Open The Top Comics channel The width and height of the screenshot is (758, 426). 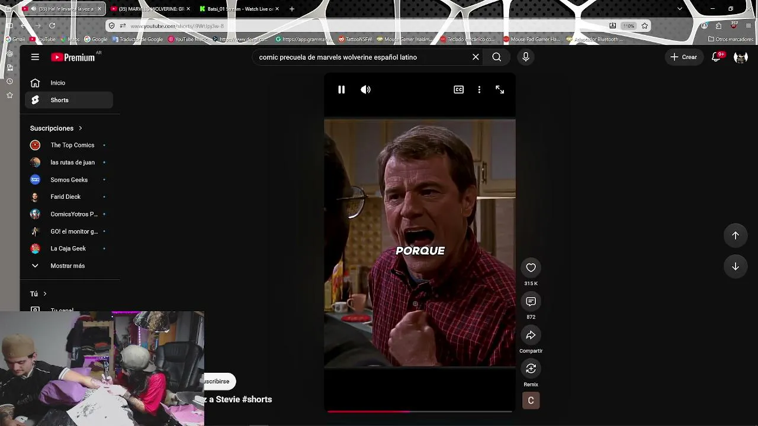tap(69, 145)
